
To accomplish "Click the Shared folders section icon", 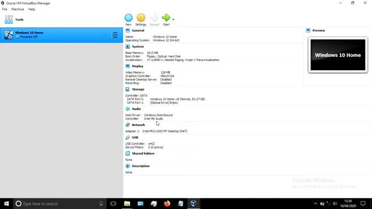I will coord(128,153).
